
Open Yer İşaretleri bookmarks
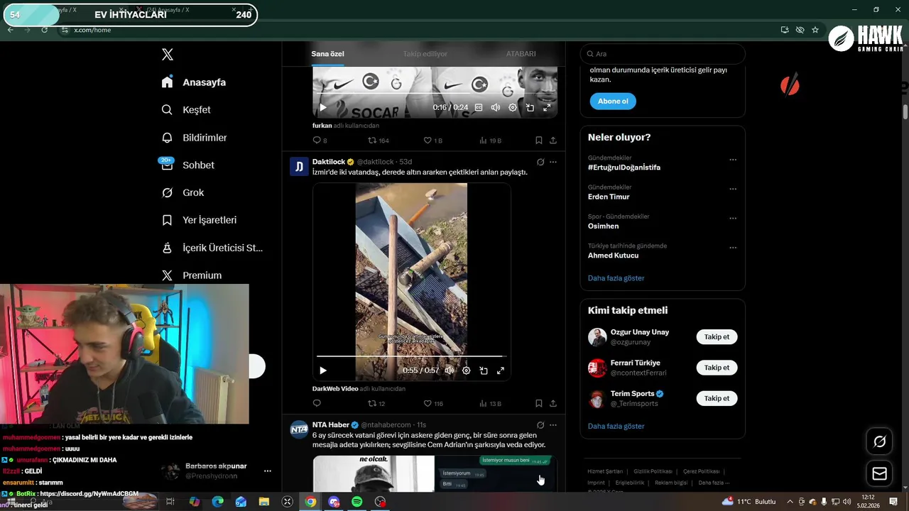(x=199, y=220)
